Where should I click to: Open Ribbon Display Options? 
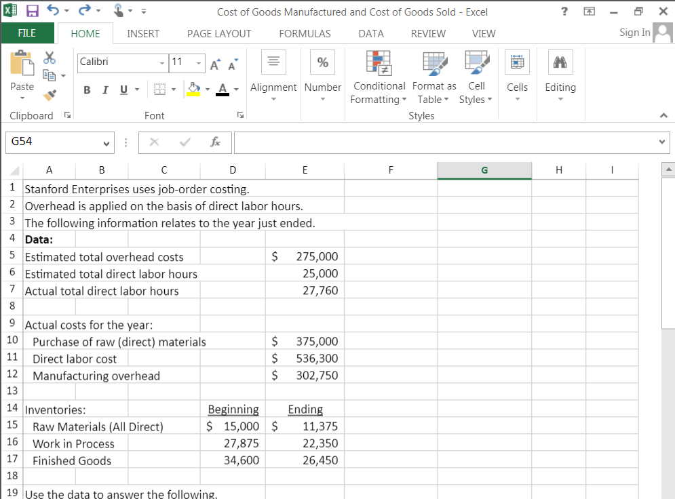tap(590, 12)
